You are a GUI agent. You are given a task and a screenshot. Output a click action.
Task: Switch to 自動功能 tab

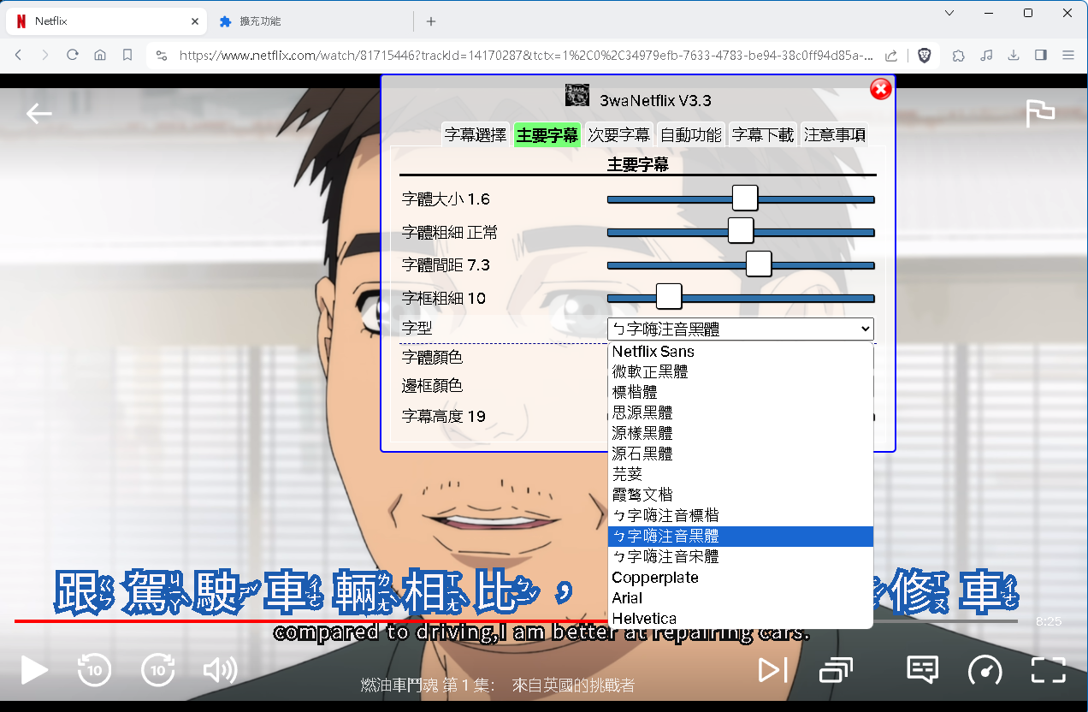pyautogui.click(x=691, y=134)
